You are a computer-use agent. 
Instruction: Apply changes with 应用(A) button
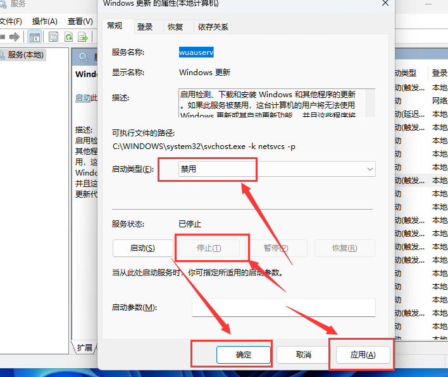click(363, 355)
